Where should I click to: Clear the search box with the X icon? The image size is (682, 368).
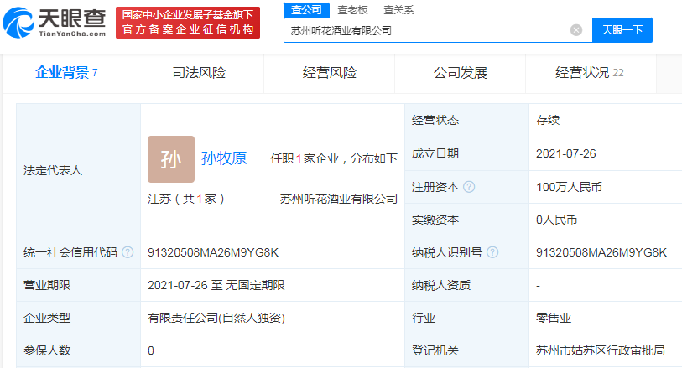coord(576,30)
